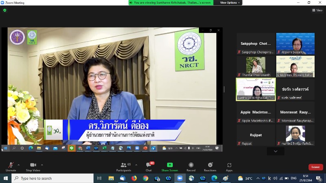Open the Apps panel

(x=229, y=166)
